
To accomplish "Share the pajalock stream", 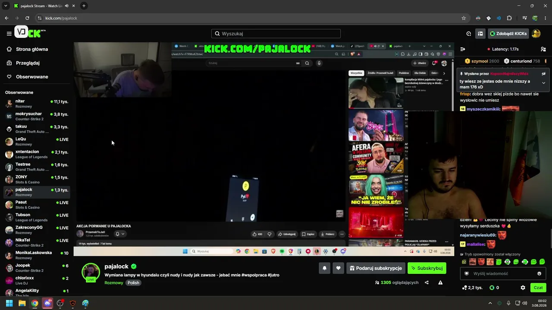I will [427, 282].
